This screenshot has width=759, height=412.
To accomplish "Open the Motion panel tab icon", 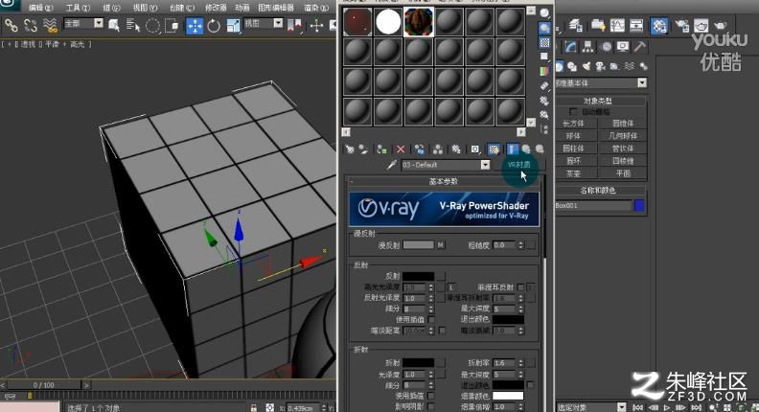I will (606, 47).
